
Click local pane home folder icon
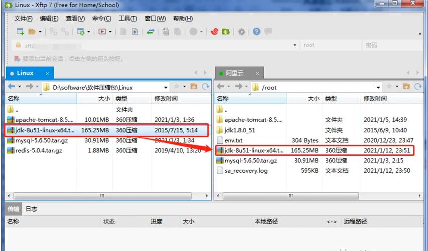click(194, 86)
